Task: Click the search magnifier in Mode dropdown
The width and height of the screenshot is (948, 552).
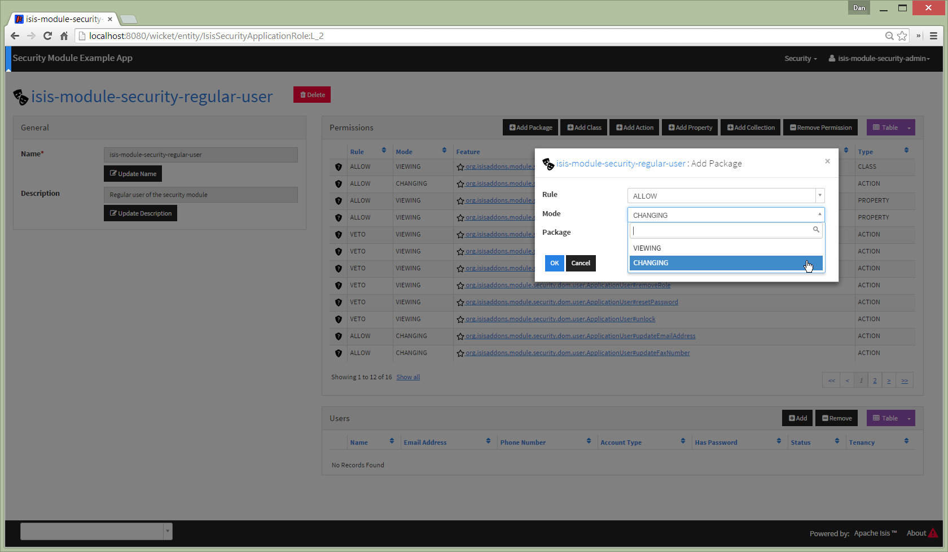Action: pyautogui.click(x=816, y=230)
